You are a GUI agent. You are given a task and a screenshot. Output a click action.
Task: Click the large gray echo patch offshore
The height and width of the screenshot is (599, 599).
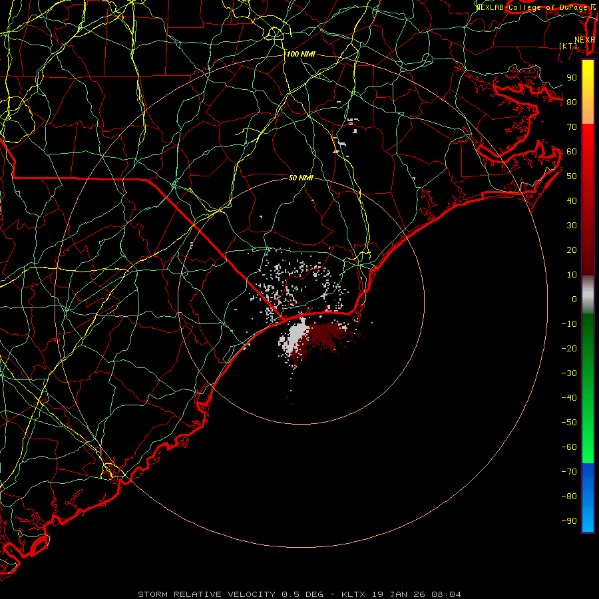(296, 336)
